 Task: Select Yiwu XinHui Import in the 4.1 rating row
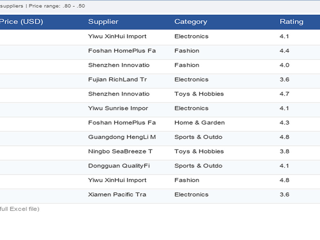click(117, 36)
